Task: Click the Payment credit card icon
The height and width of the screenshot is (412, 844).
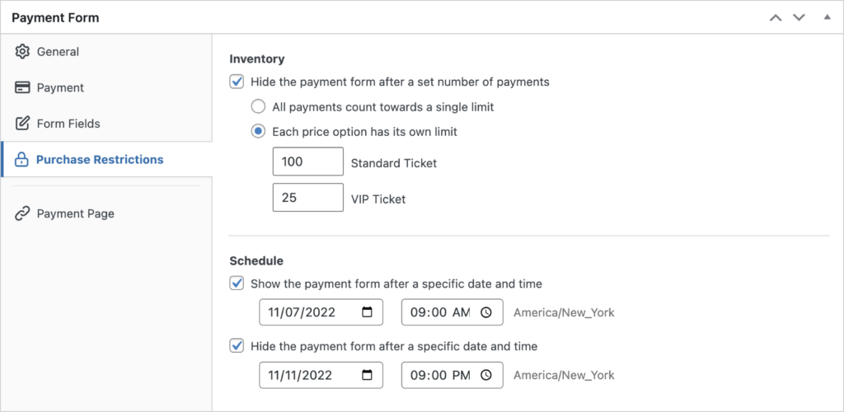Action: pos(22,88)
